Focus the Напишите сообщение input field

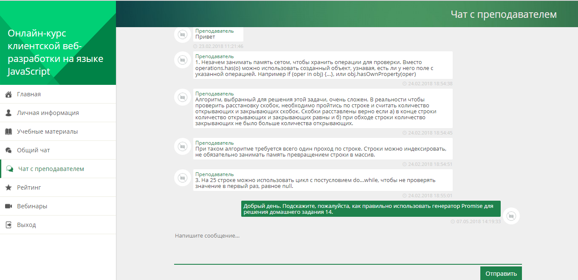coord(347,248)
